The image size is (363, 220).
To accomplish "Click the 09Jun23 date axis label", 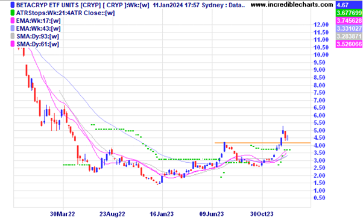I will (212, 214).
